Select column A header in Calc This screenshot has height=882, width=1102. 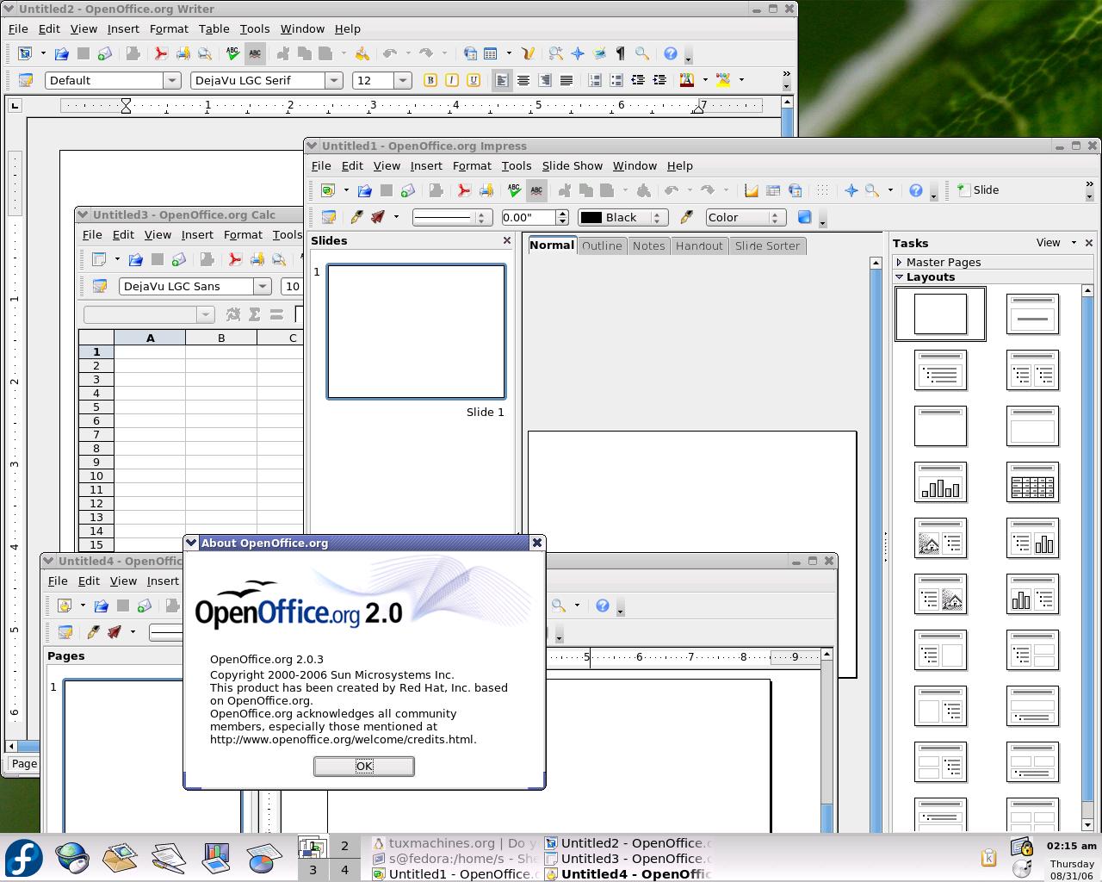[150, 338]
